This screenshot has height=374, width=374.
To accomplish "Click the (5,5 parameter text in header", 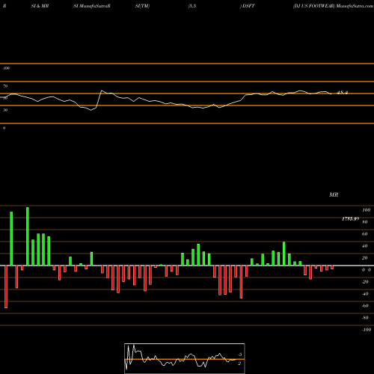I will click(192, 6).
